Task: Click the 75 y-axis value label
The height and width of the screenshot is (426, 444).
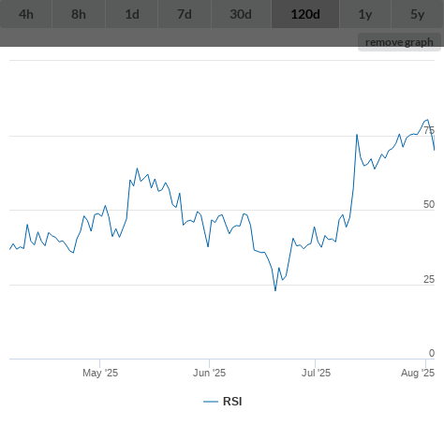Action: pos(429,130)
